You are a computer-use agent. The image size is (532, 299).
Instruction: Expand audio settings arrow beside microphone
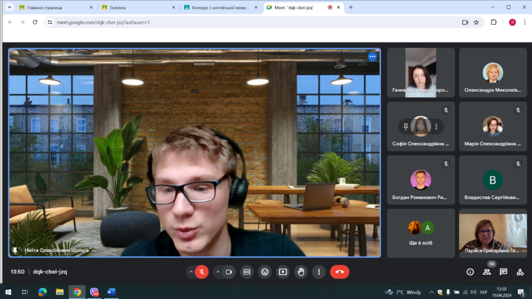pos(191,271)
